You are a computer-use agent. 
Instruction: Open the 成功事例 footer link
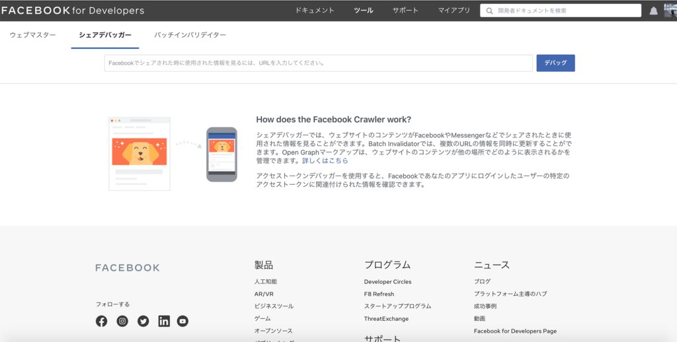(x=485, y=306)
